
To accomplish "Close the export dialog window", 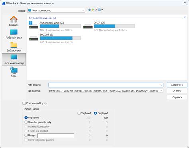I will [185, 3].
